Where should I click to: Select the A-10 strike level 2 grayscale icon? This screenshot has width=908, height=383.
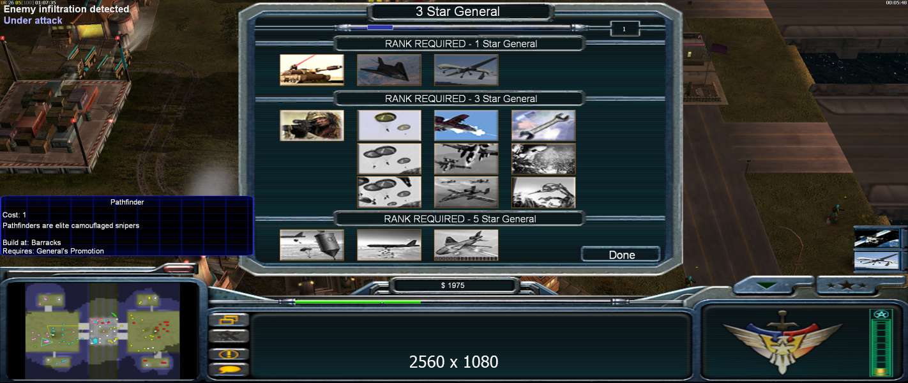466,159
